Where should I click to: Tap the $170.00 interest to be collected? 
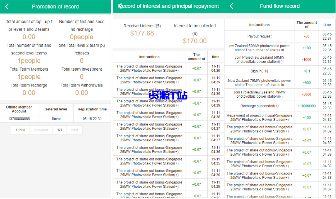[x=195, y=41]
